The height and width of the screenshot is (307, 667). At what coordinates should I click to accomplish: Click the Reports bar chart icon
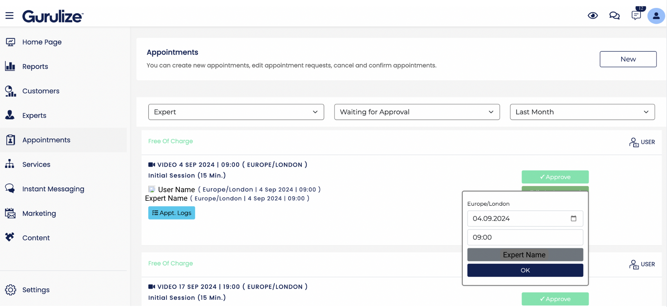click(x=10, y=66)
